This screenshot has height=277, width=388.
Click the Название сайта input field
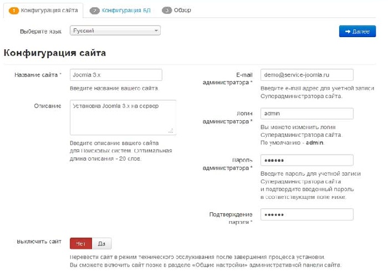coord(116,75)
